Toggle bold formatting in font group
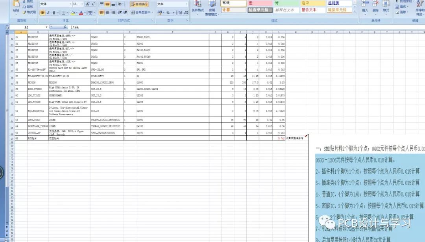Viewport: 425px width, 242px height. point(42,13)
